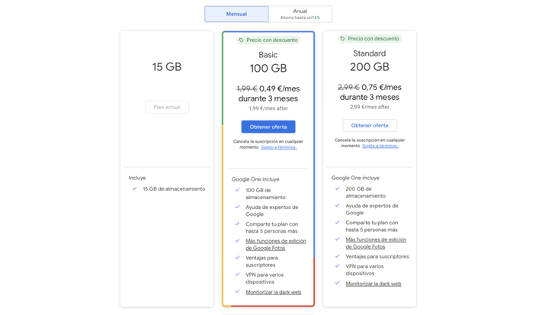Image resolution: width=545 pixels, height=315 pixels.
Task: Click the 200 GB storage heading
Action: [x=370, y=67]
